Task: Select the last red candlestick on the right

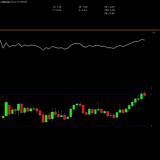Action: [x=145, y=94]
